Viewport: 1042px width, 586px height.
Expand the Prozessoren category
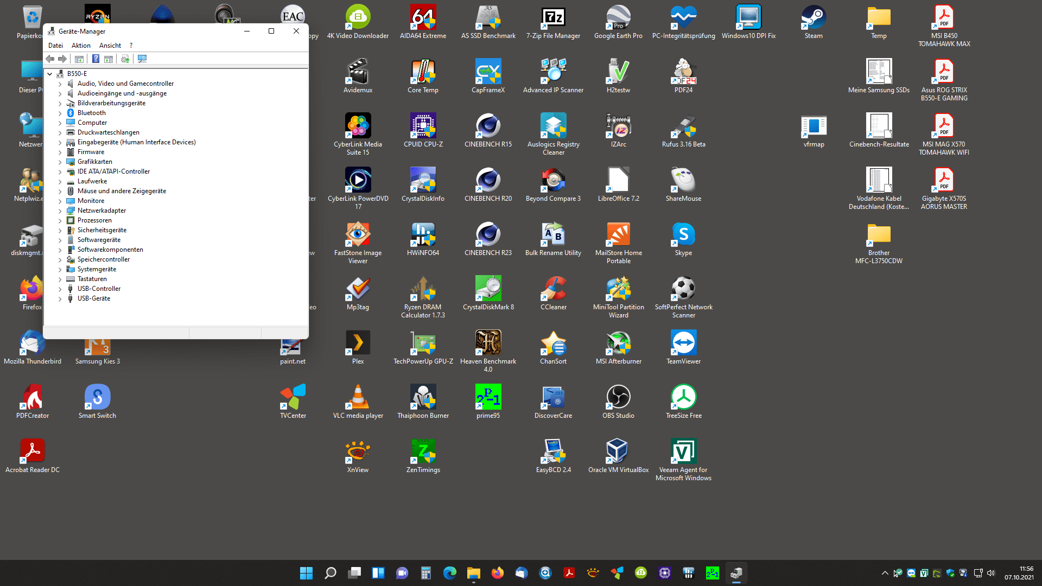pyautogui.click(x=60, y=220)
